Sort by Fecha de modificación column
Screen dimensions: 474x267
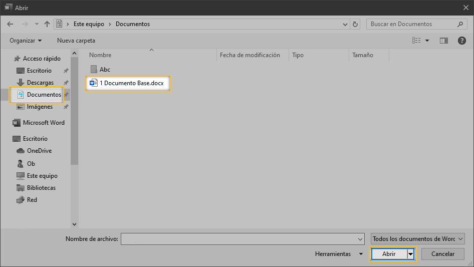(250, 55)
